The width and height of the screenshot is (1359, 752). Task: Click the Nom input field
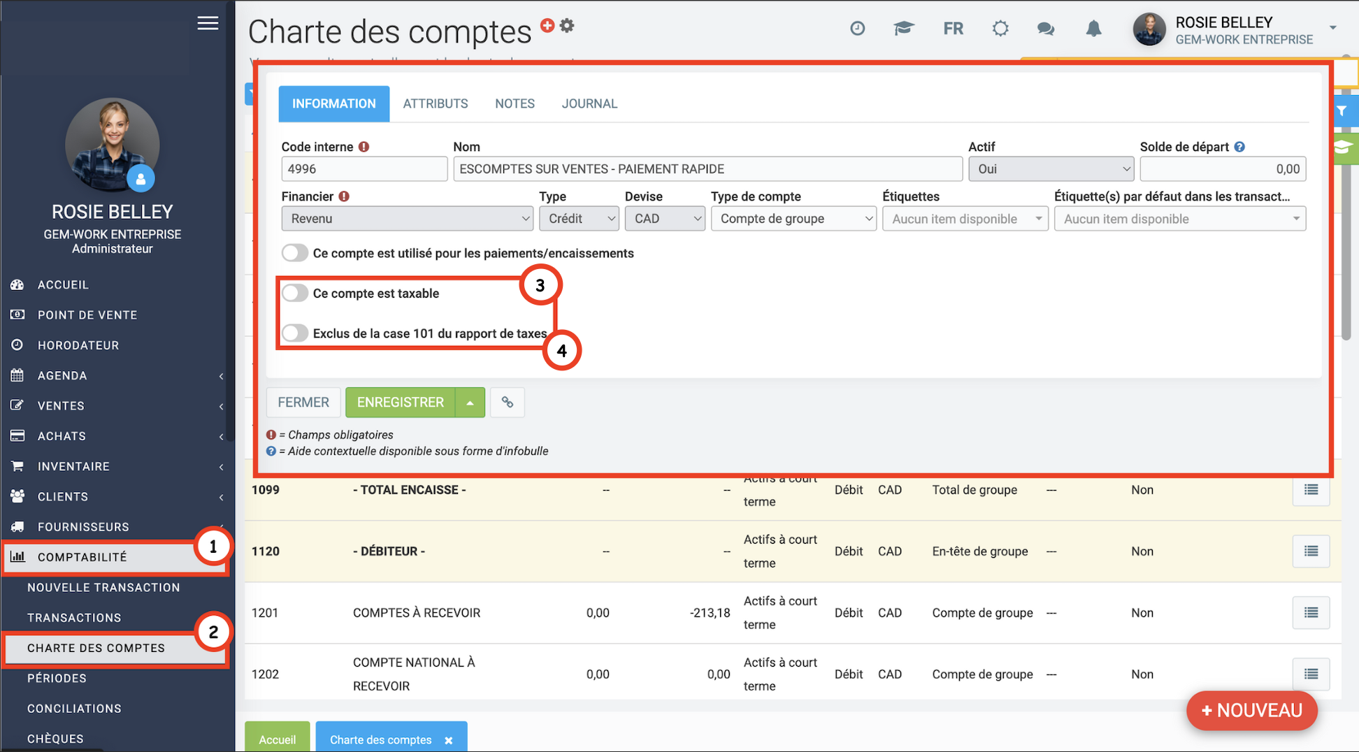click(707, 169)
